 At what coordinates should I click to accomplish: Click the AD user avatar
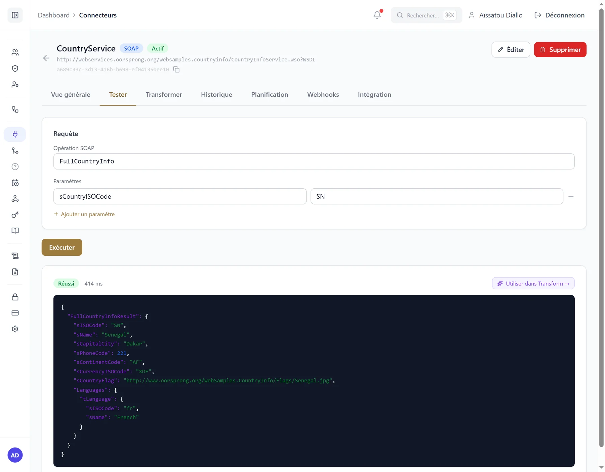click(x=15, y=455)
